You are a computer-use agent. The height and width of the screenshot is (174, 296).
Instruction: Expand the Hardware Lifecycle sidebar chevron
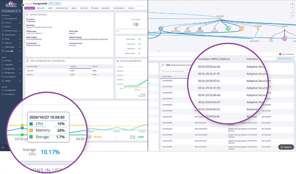click(20, 31)
